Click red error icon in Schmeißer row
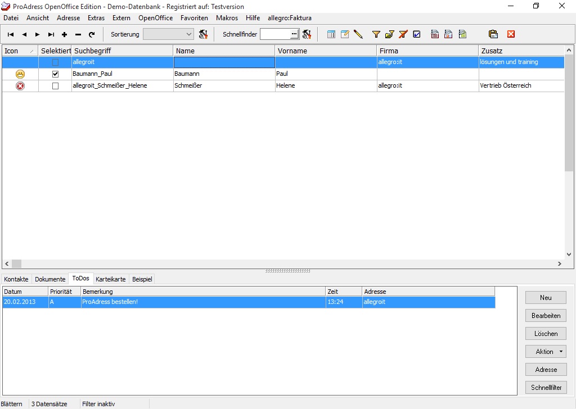Image resolution: width=576 pixels, height=409 pixels. pyautogui.click(x=20, y=86)
